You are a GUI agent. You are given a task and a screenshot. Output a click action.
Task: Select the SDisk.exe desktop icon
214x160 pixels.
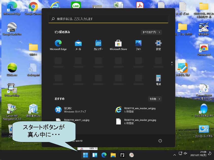[x=12, y=70]
